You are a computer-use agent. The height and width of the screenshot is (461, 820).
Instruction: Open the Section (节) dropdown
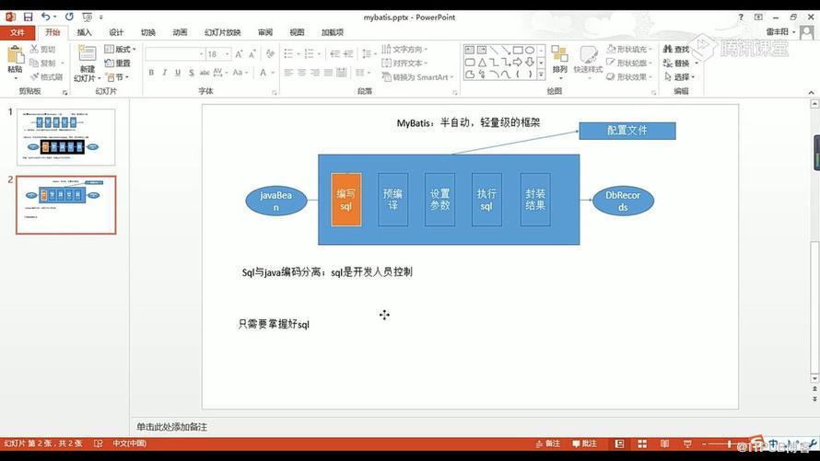point(117,77)
